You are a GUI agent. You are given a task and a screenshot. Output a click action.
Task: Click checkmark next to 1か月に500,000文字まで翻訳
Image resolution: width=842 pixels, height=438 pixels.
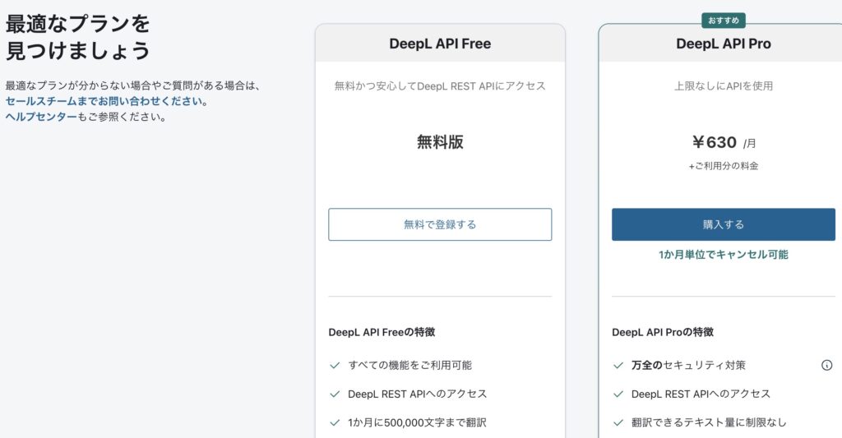tap(335, 422)
